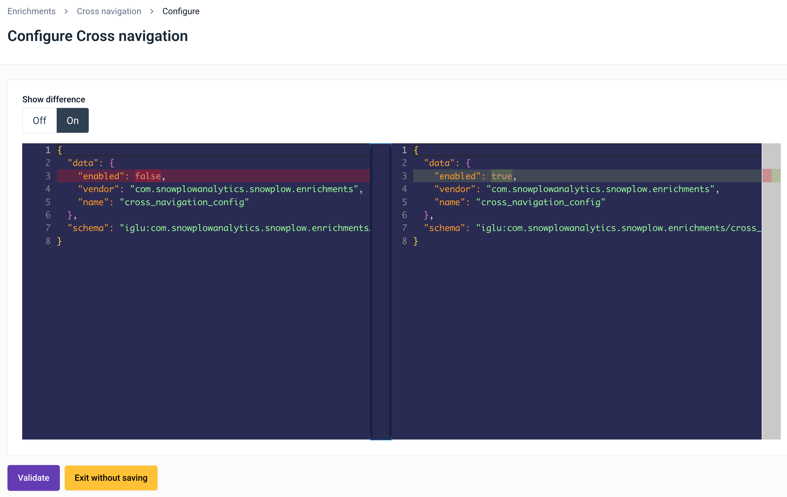Click the word false in left editor
Screen dimensions: 787x497
pos(148,176)
